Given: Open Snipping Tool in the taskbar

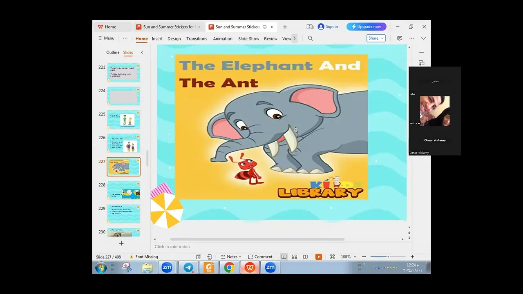Looking at the screenshot, I should [x=127, y=268].
